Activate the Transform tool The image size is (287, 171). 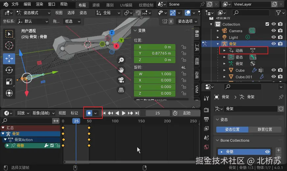[x=9, y=93]
